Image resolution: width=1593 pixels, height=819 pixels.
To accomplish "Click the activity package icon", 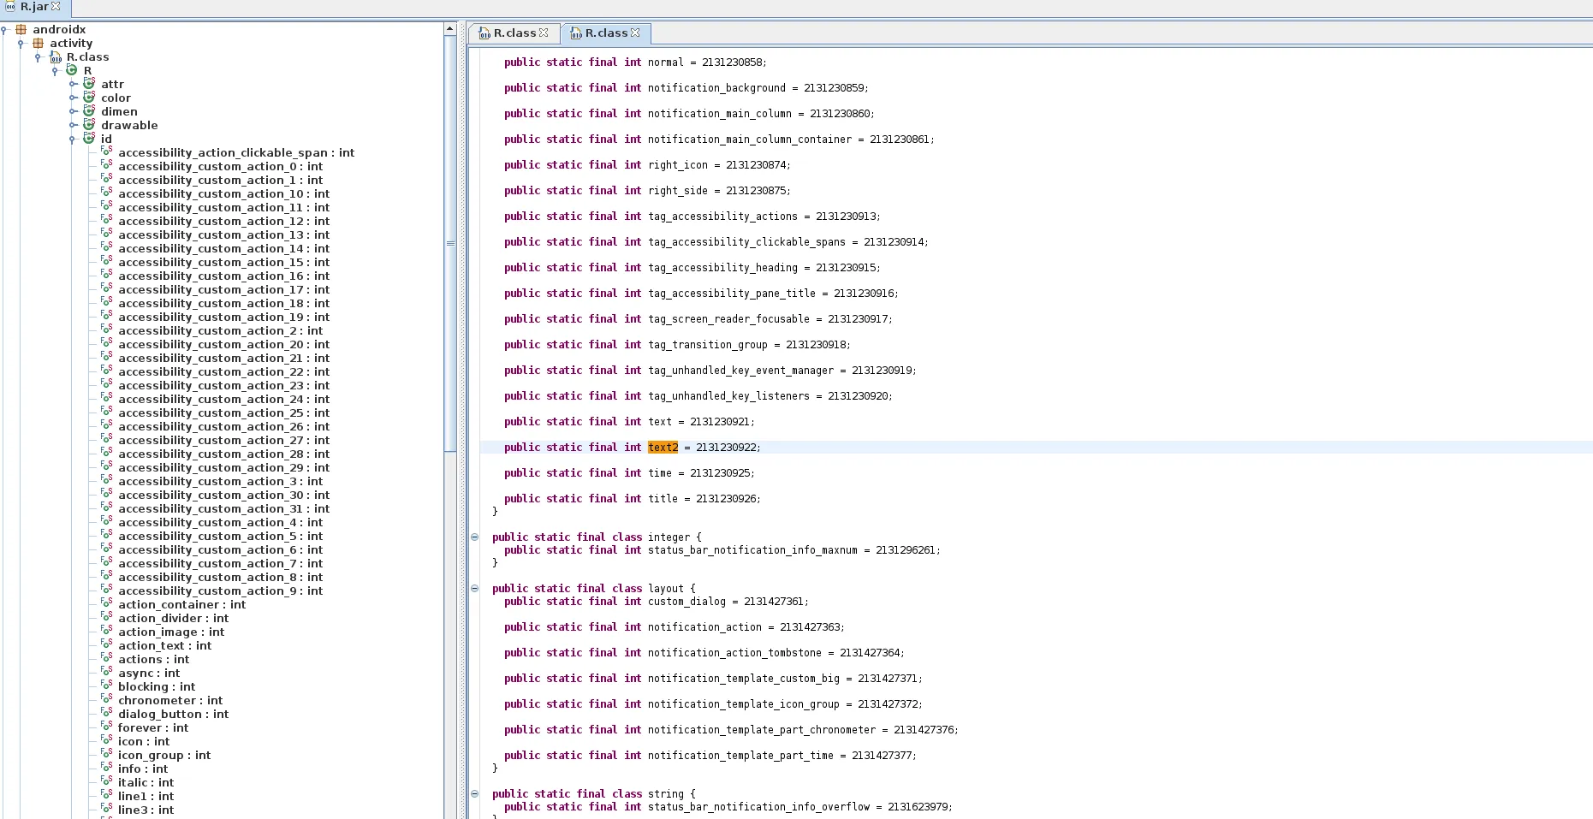I will pos(39,43).
